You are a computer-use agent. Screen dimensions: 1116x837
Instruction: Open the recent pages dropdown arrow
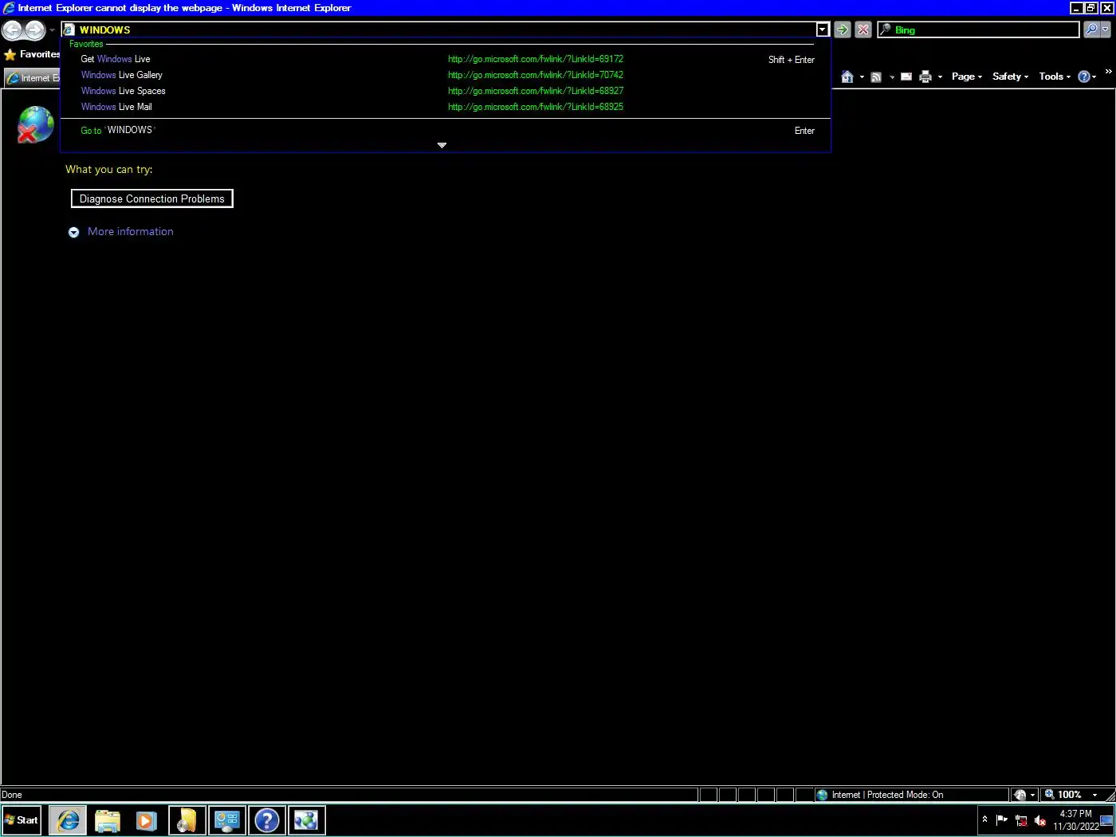[x=53, y=30]
